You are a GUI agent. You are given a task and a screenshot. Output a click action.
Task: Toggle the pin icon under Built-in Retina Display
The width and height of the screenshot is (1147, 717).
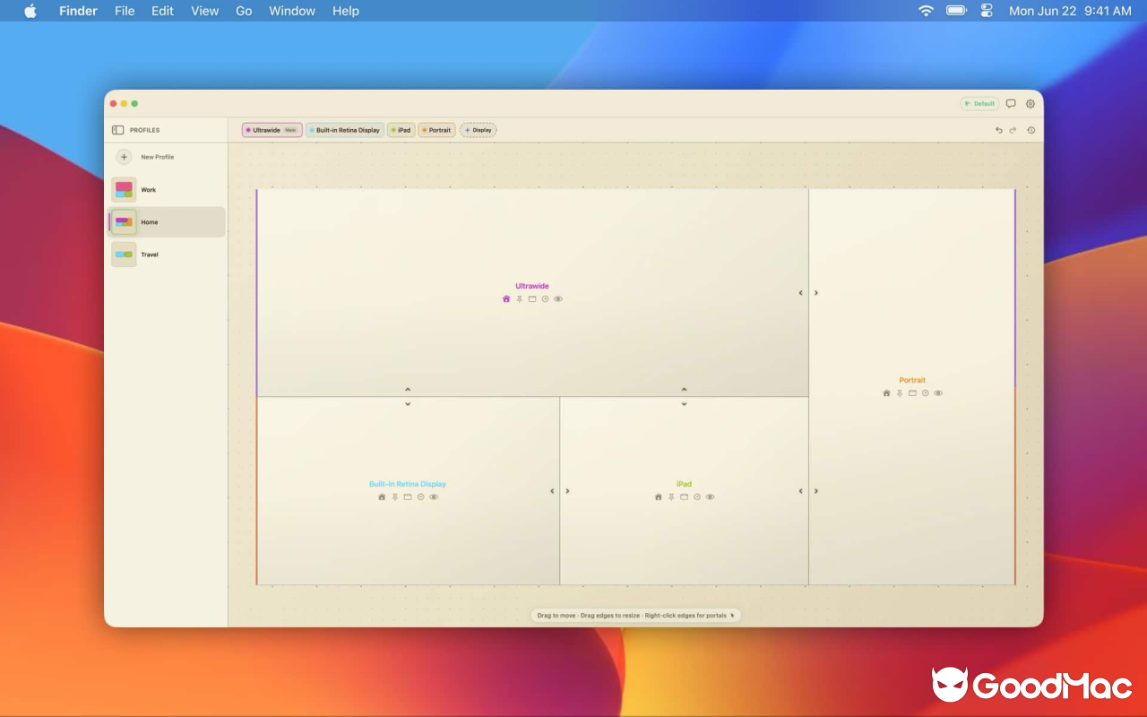[395, 497]
